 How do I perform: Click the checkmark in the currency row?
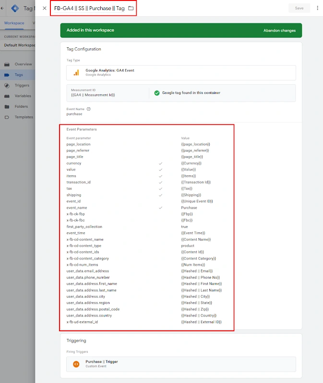point(160,163)
